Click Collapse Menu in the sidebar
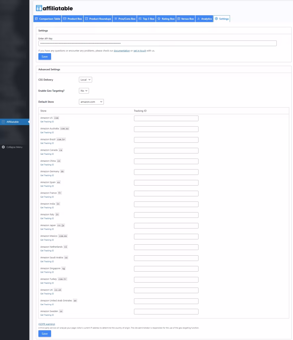The height and width of the screenshot is (340, 293). click(14, 147)
